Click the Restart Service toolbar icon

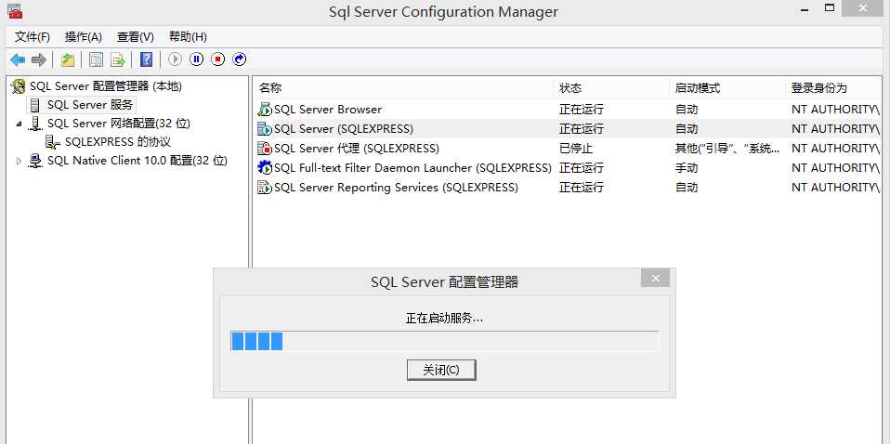tap(240, 59)
